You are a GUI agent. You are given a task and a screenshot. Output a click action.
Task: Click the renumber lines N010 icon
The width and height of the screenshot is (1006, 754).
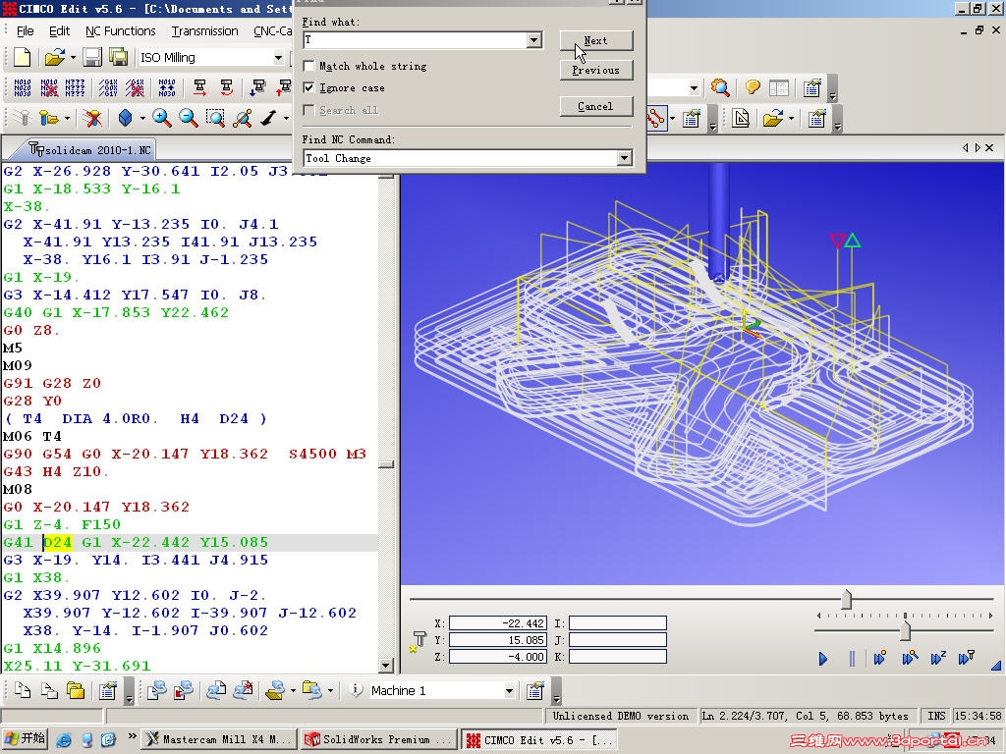point(23,88)
